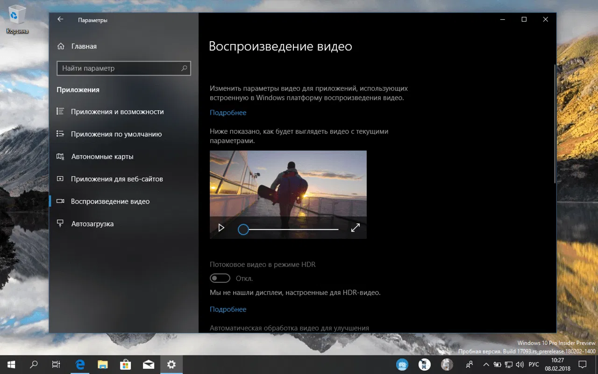Screen dimensions: 598x374
Task: Click Подробнее under HDR message
Action: [x=228, y=309]
